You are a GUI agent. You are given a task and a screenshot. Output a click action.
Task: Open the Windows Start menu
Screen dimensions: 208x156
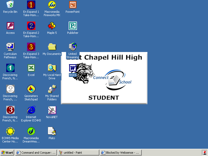click(7, 153)
